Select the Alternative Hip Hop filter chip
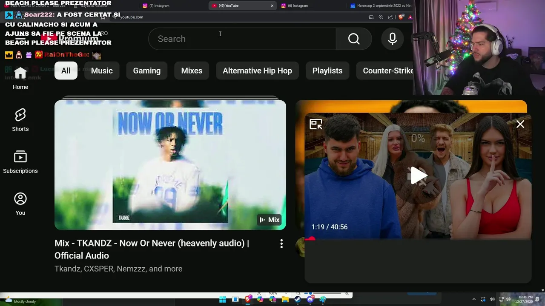 [x=257, y=71]
